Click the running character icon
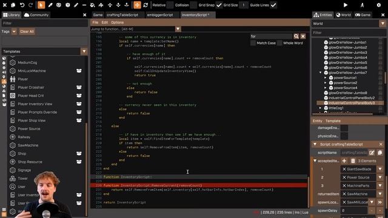 point(362,5)
